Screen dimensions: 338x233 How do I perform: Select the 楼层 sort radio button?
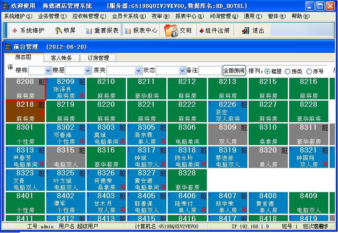pyautogui.click(x=267, y=71)
